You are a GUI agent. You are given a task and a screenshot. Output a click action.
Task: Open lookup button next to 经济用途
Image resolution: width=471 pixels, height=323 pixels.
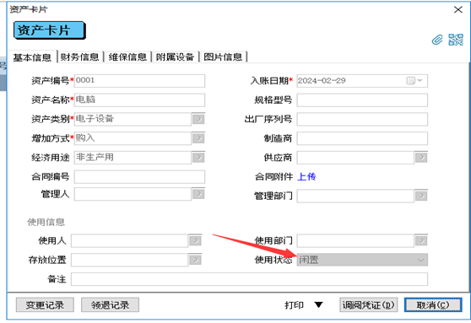pyautogui.click(x=198, y=158)
